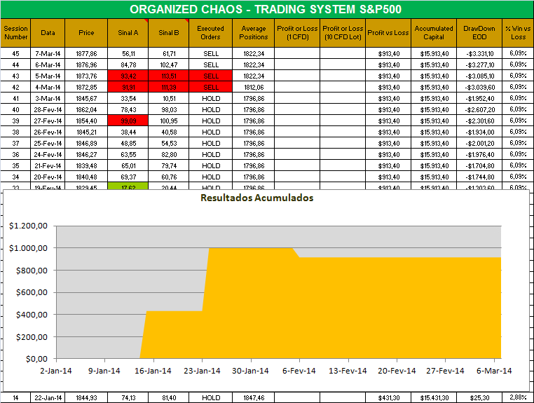Select Sinal A cell '56,11'
This screenshot has width=534, height=403.
coord(128,53)
